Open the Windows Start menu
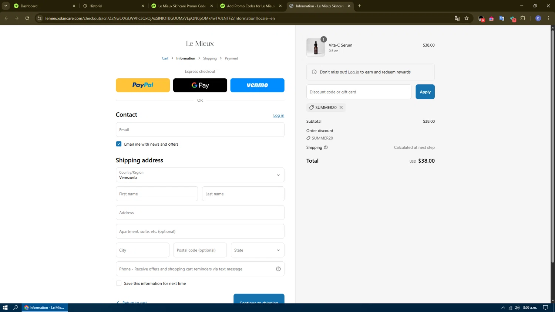This screenshot has width=555, height=312. point(5,308)
